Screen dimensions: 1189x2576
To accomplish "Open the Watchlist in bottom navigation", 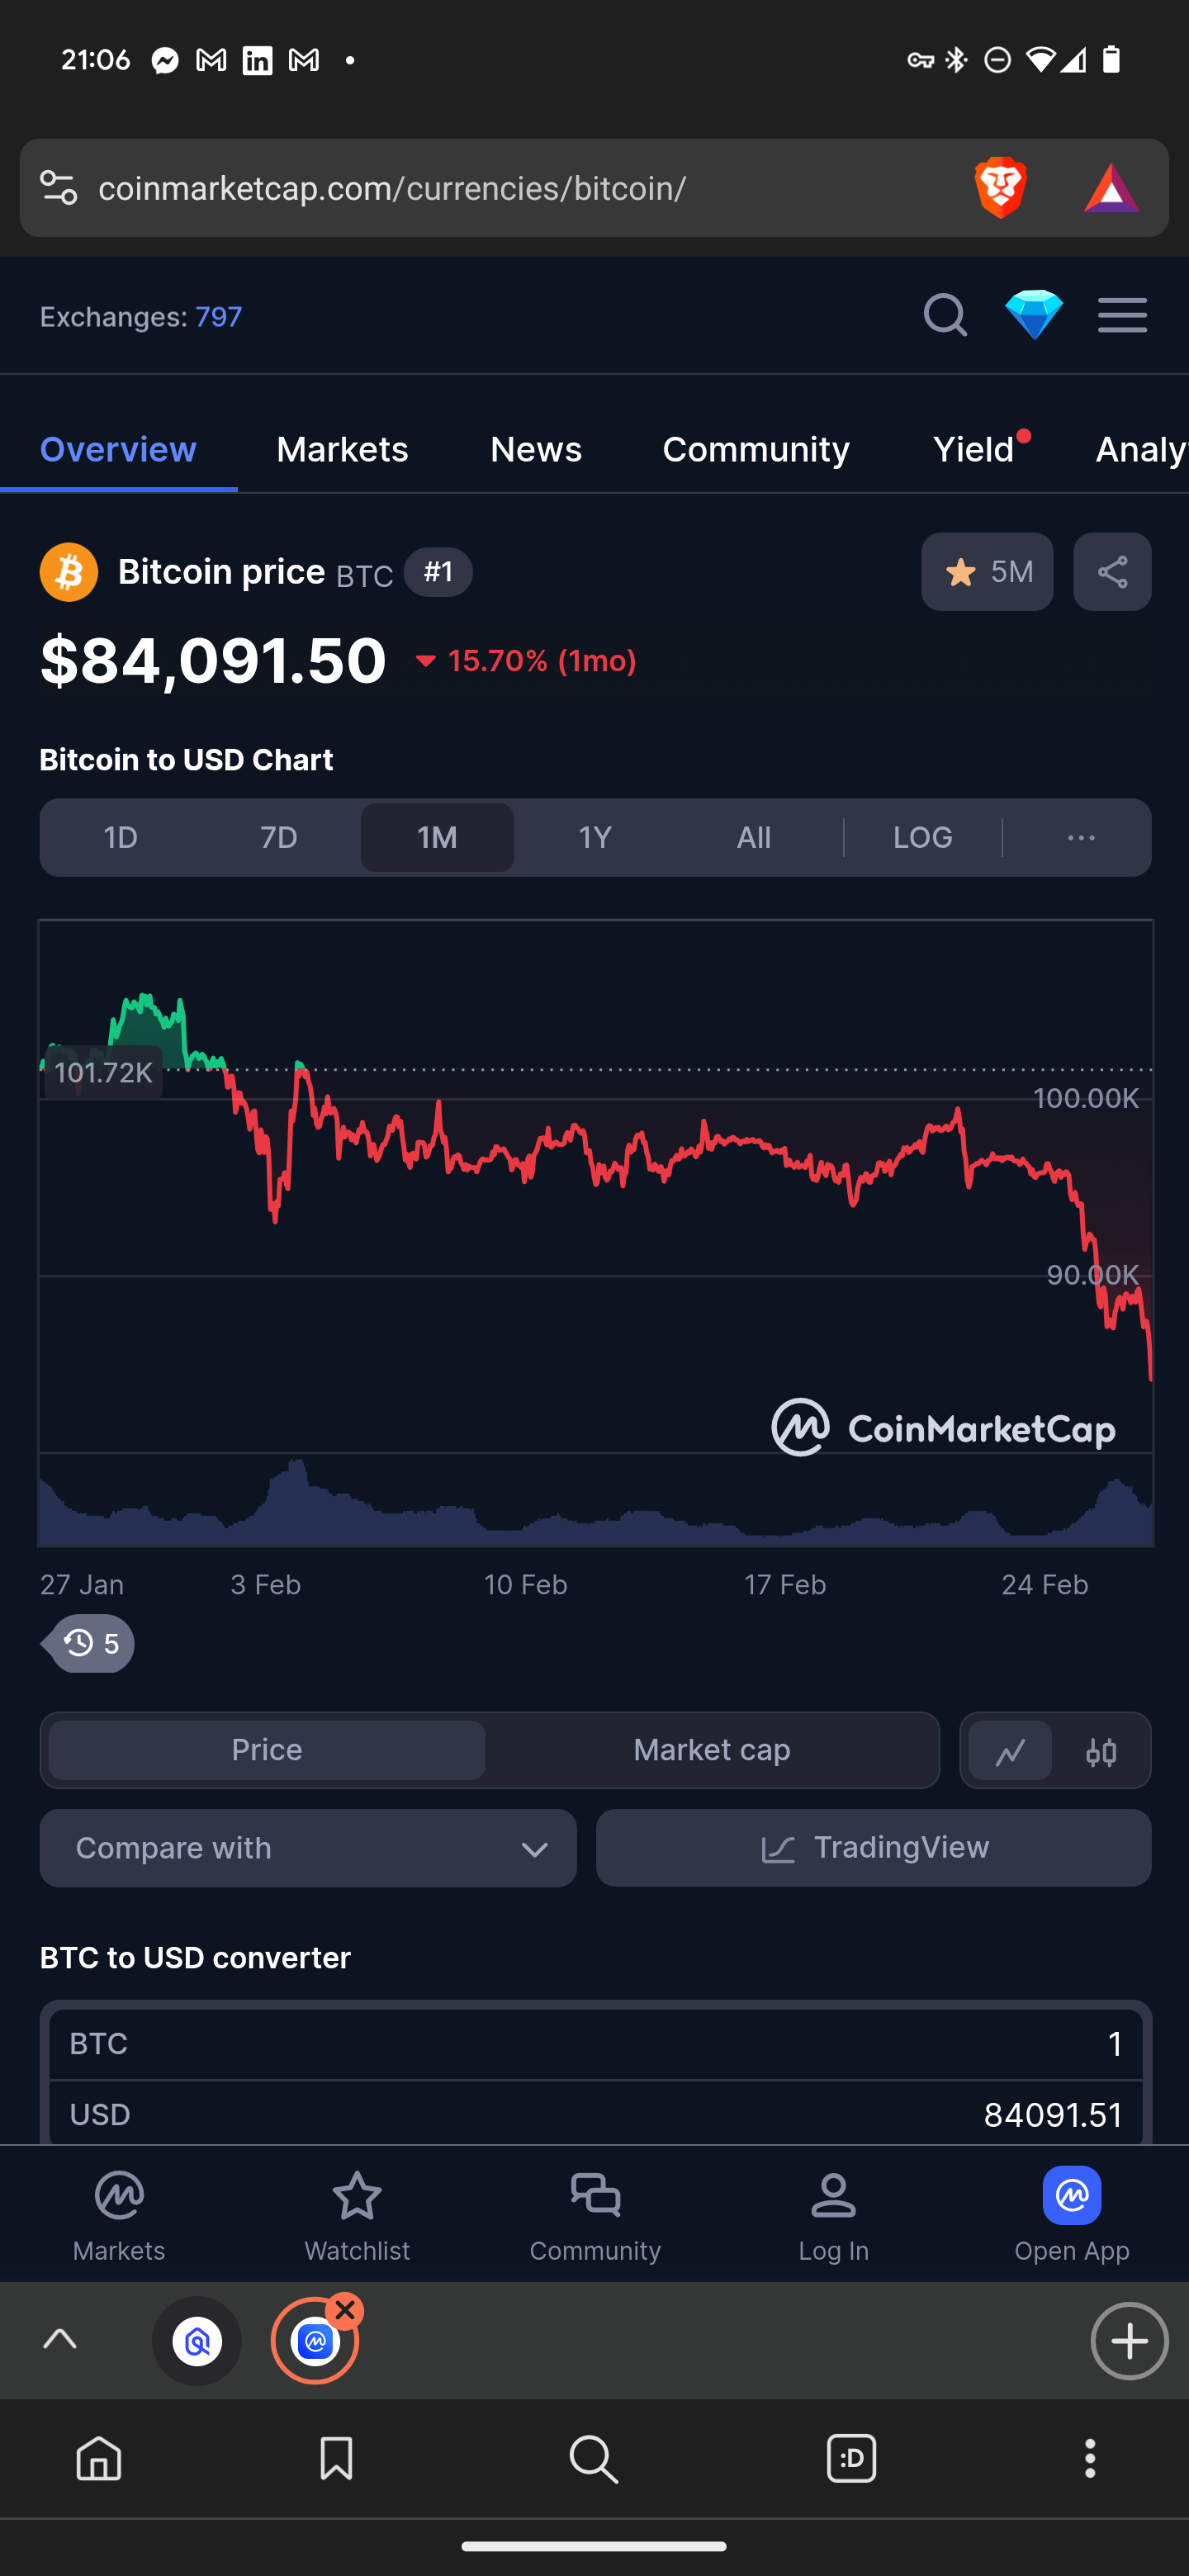I will (357, 2217).
